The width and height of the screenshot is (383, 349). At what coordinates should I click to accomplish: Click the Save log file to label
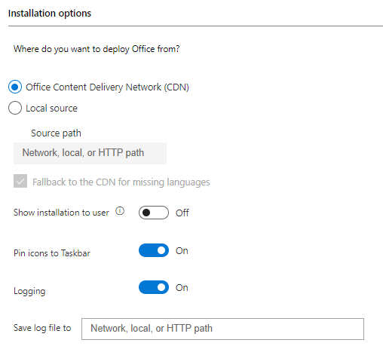point(42,328)
